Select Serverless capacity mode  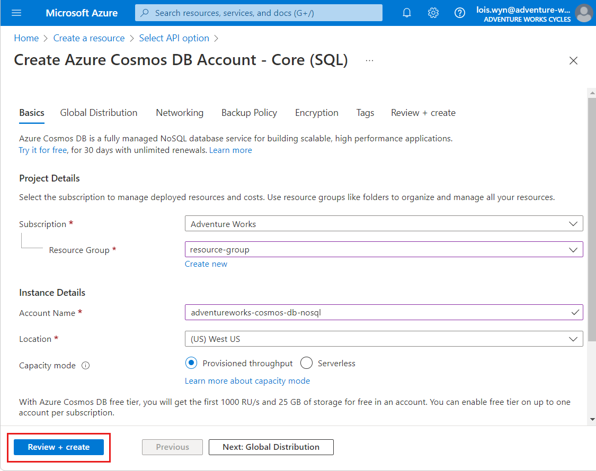tap(306, 363)
